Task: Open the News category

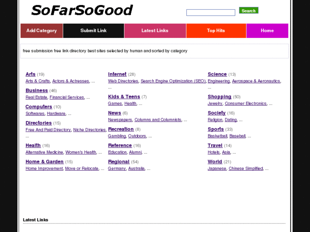Action: (114, 113)
